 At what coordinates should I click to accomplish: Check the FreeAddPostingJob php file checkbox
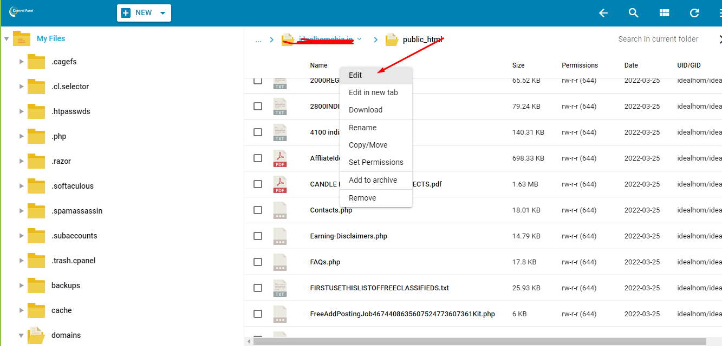258,314
